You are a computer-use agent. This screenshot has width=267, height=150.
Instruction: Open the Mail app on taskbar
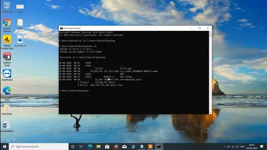click(124, 146)
